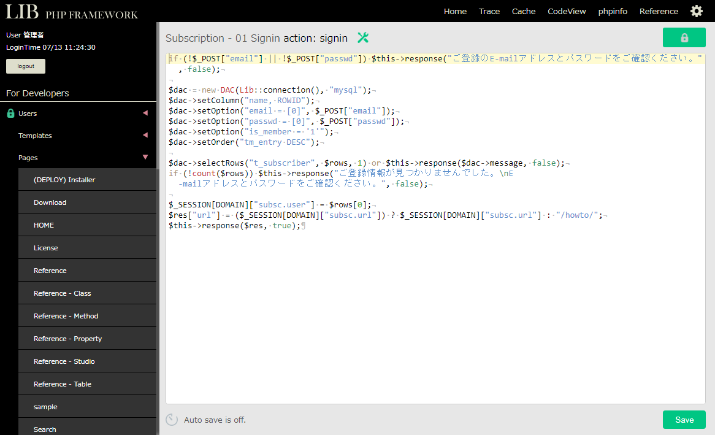The image size is (715, 435).
Task: Go to the Cache menu item
Action: tap(524, 11)
